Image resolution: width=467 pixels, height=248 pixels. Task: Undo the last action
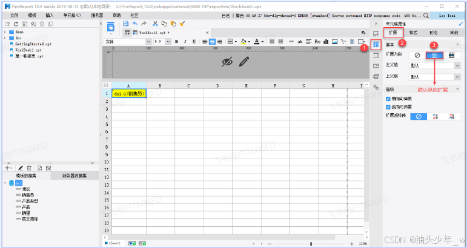coord(135,24)
